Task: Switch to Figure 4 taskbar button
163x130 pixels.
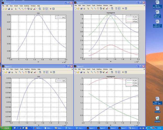Action: (101, 128)
